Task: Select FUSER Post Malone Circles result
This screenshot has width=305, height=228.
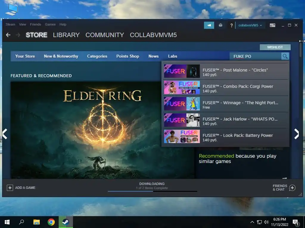Action: coord(225,71)
